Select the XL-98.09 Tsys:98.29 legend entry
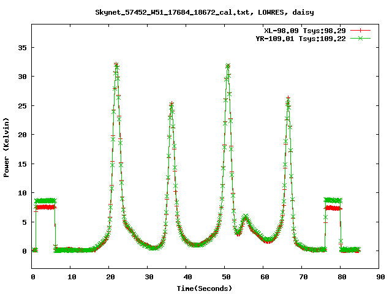This screenshot has width=392, height=294. click(x=305, y=31)
